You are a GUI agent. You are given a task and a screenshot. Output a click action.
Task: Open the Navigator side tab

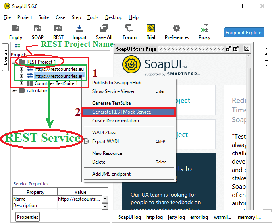6,57
